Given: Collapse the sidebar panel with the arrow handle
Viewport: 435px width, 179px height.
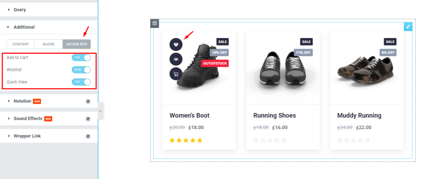Looking at the screenshot, I should 101,111.
